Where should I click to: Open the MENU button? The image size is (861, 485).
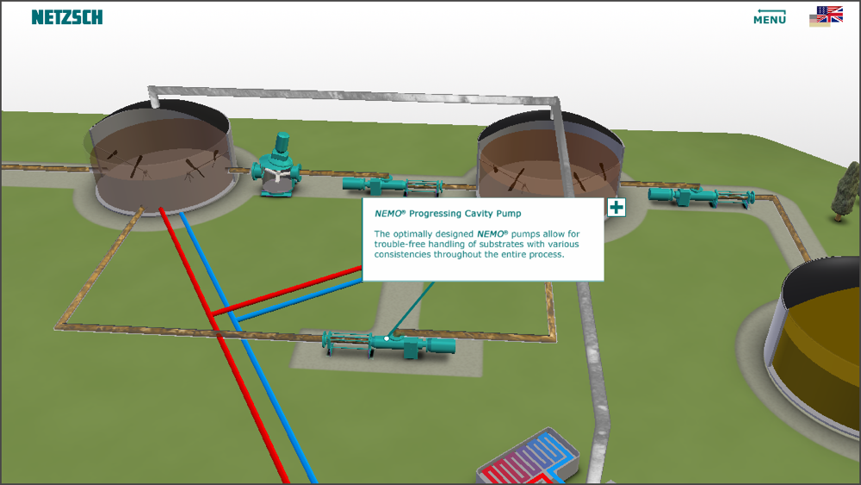click(770, 17)
